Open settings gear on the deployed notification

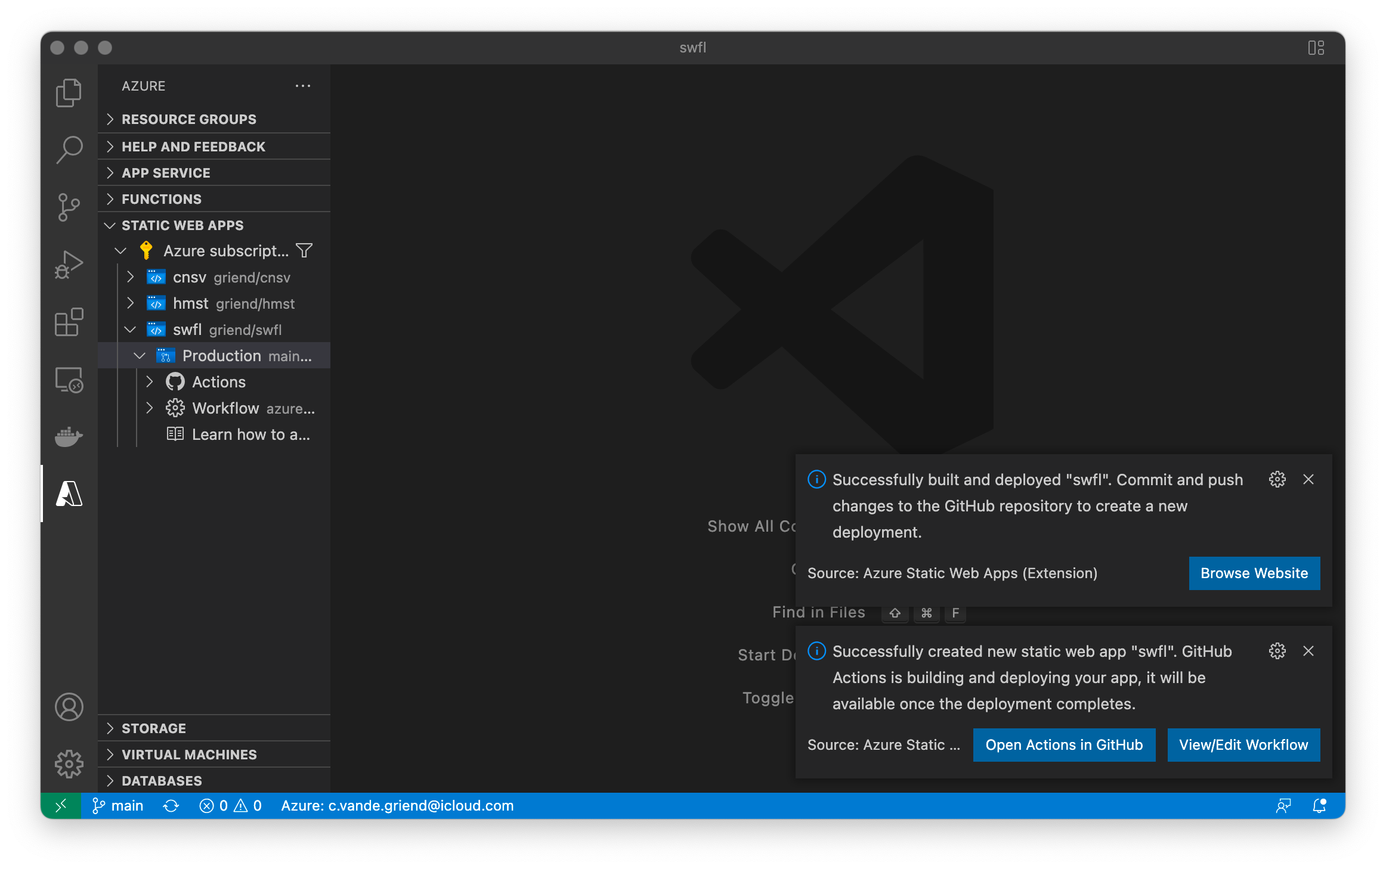tap(1277, 479)
